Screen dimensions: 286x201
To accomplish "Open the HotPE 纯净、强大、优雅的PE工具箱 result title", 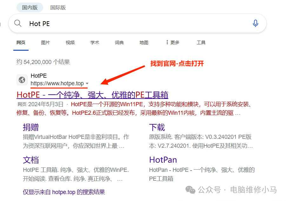I will [x=92, y=95].
